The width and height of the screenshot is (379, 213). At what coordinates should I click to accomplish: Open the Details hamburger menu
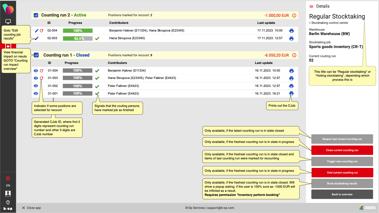[x=311, y=6]
